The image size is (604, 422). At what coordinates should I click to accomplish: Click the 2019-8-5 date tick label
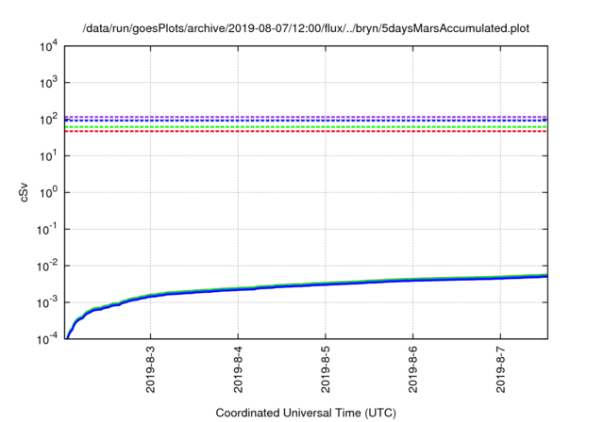pyautogui.click(x=326, y=369)
